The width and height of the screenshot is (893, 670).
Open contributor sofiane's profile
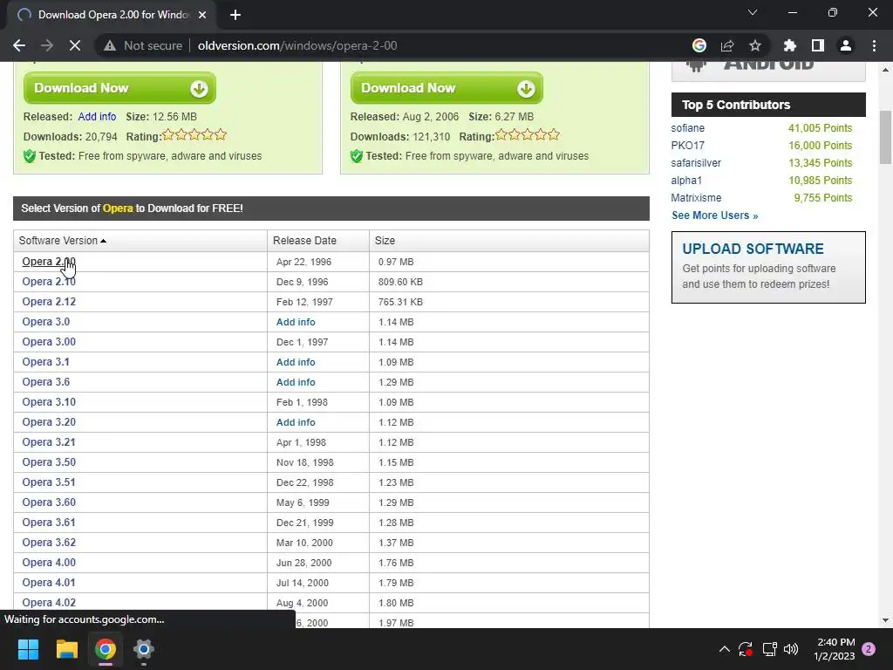click(687, 128)
